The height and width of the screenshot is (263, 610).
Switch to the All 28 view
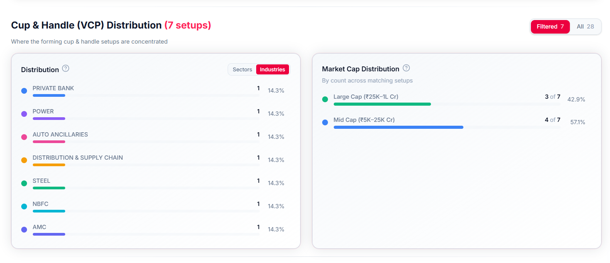[x=585, y=27]
